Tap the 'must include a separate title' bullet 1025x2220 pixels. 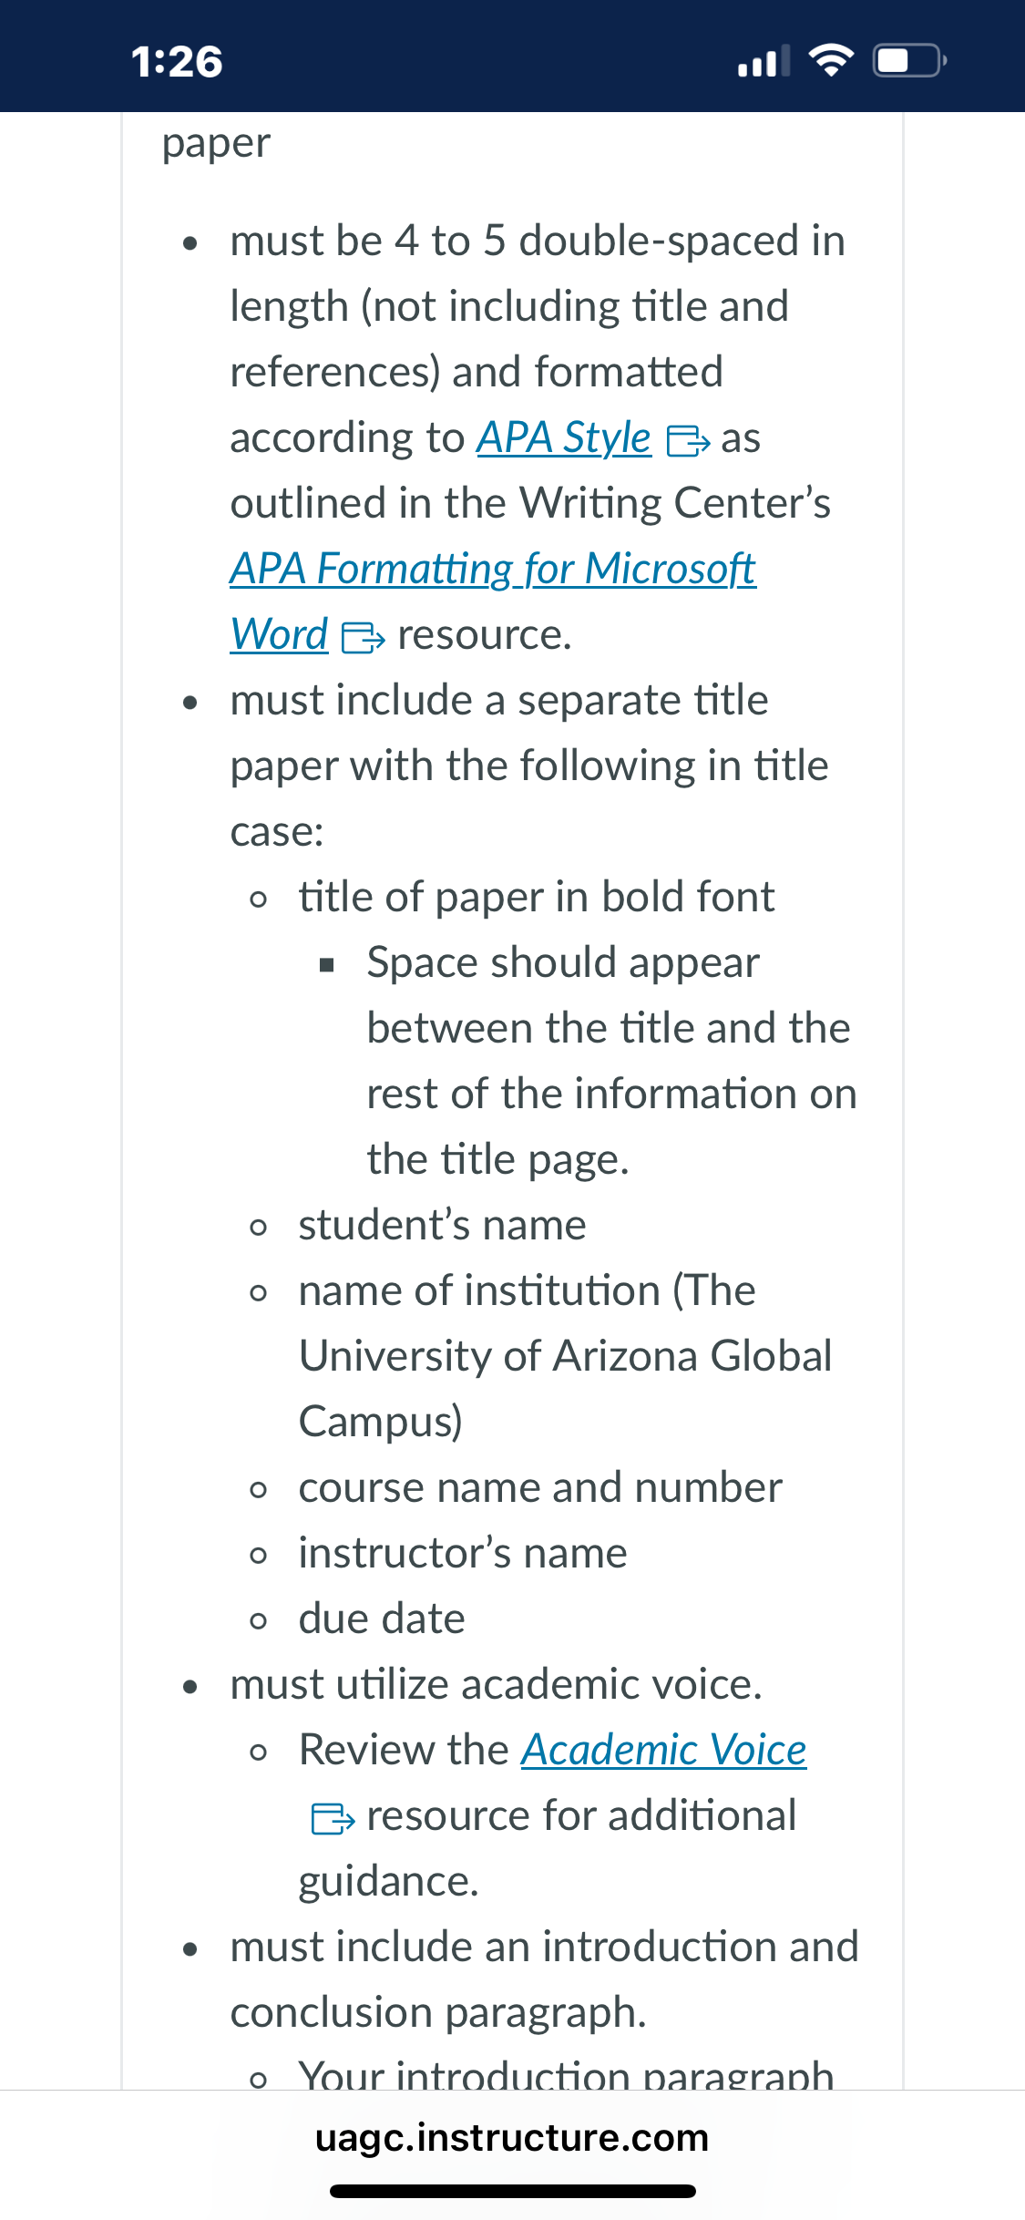(499, 700)
